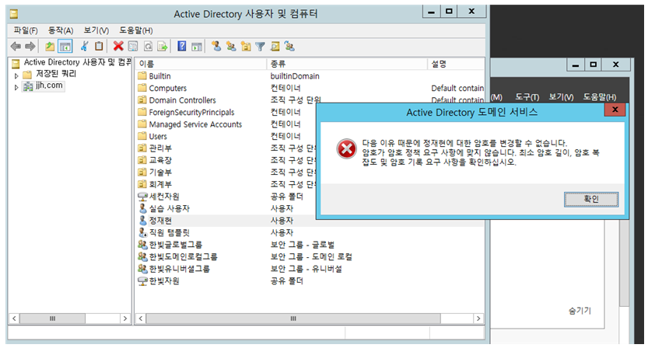The height and width of the screenshot is (348, 648).
Task: Click the Refresh toolbar icon
Action: point(148,47)
